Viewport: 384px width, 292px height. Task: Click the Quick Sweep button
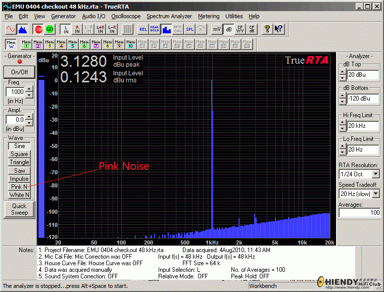[x=19, y=210]
